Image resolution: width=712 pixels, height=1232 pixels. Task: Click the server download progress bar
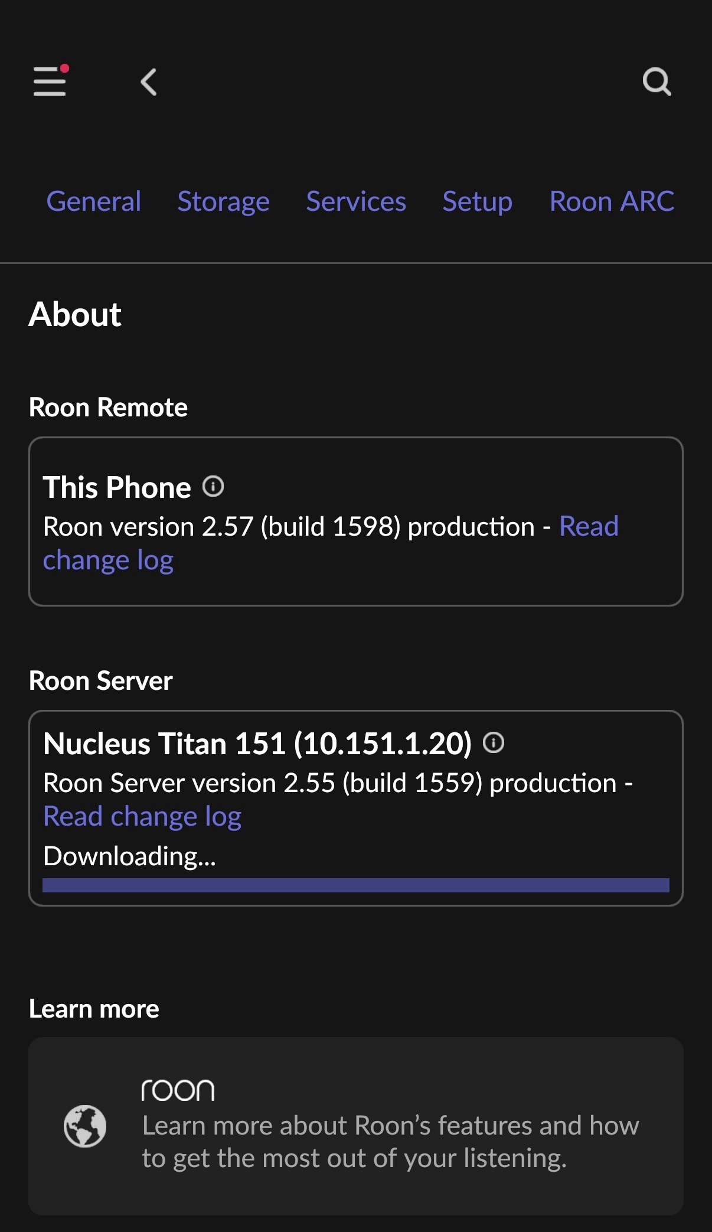tap(355, 885)
